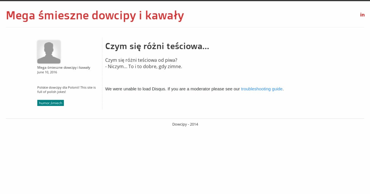Open the Disqus troubleshooting guide link
Viewport: 370px width, 194px height.
[261, 89]
